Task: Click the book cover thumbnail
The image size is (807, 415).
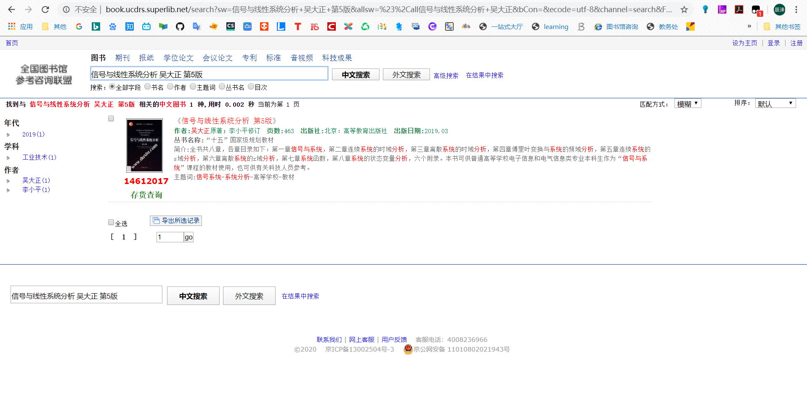Action: [144, 145]
